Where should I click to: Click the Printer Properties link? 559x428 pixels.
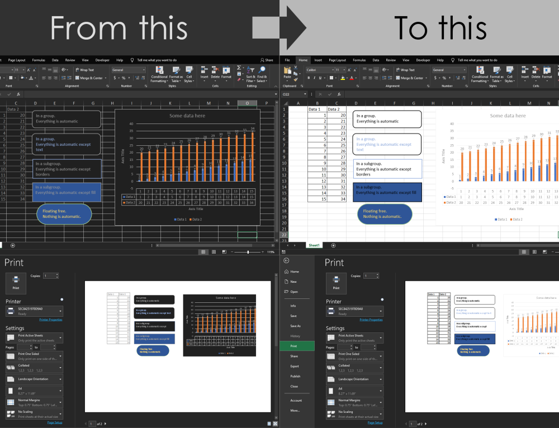pos(371,320)
